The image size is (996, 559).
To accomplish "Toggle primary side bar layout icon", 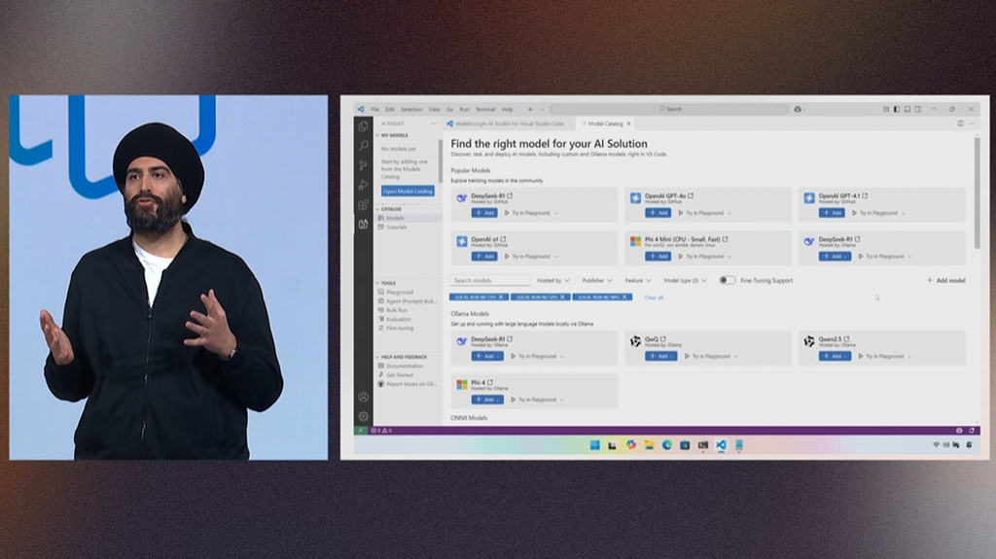I will (x=897, y=109).
